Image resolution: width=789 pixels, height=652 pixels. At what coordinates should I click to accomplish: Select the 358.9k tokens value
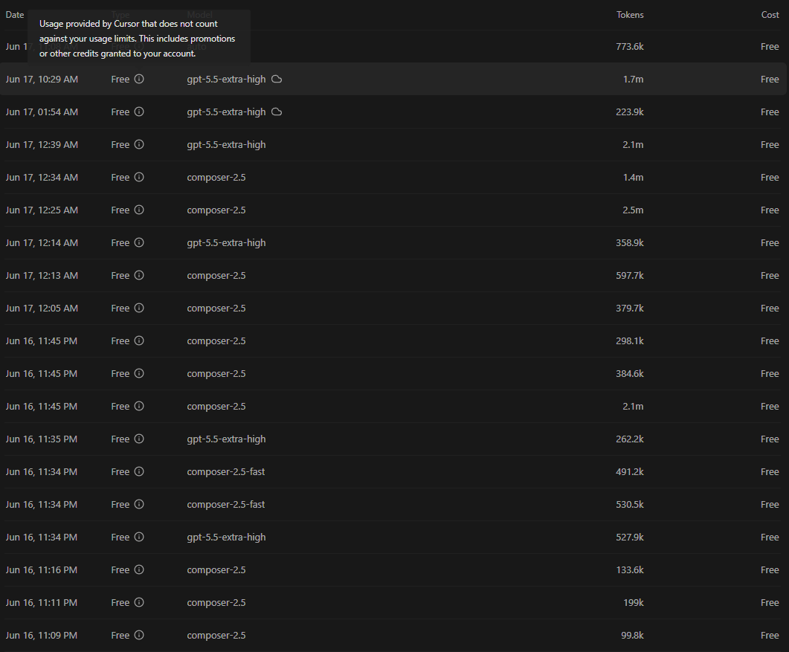pyautogui.click(x=630, y=242)
